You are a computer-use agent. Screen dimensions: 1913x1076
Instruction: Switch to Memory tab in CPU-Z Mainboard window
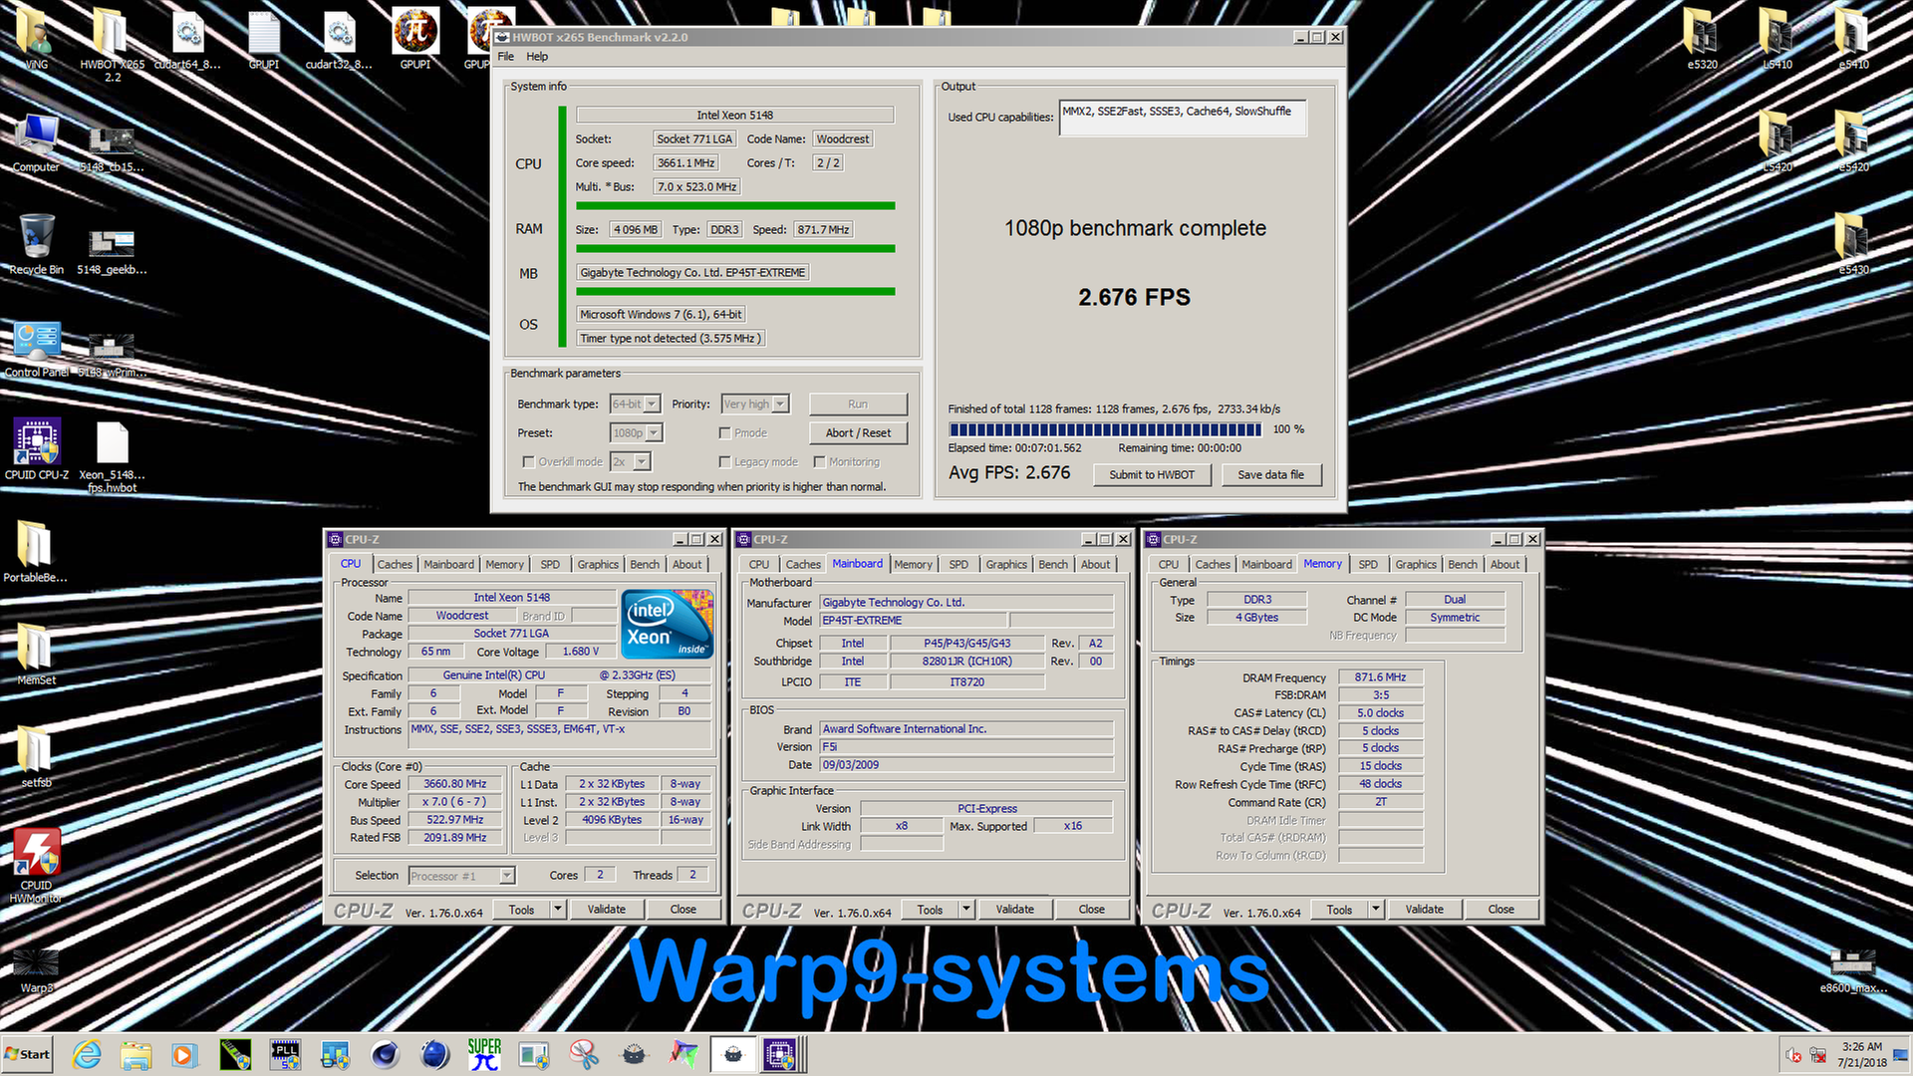913,565
